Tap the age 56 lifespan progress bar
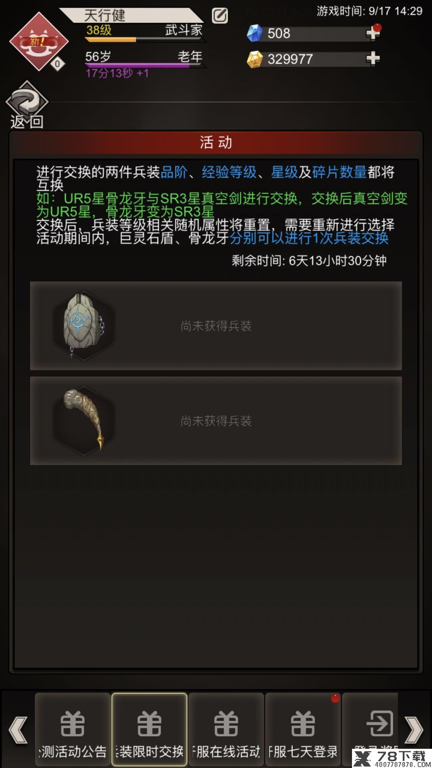Screen dimensions: 432x768 (x=145, y=65)
